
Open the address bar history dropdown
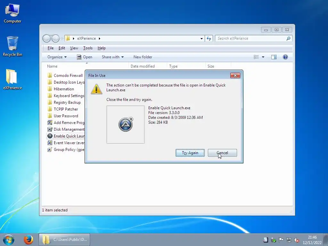click(201, 38)
